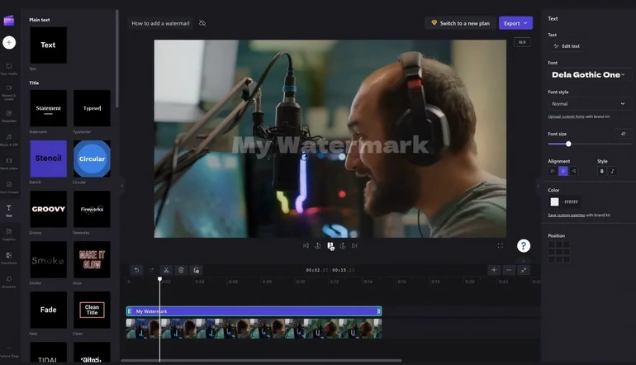The height and width of the screenshot is (365, 636).
Task: Toggle bold text style
Action: pyautogui.click(x=601, y=171)
